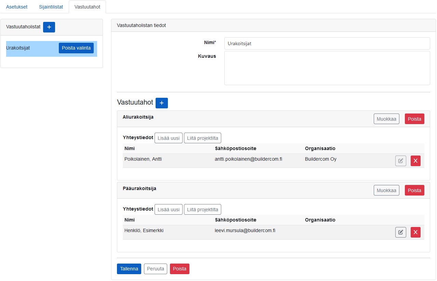437x281 pixels.
Task: Switch to the Sijaintilistat tab
Action: [51, 7]
